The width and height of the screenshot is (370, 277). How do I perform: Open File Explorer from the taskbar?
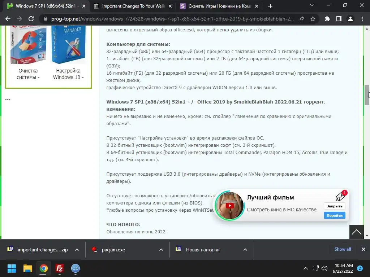[27, 268]
